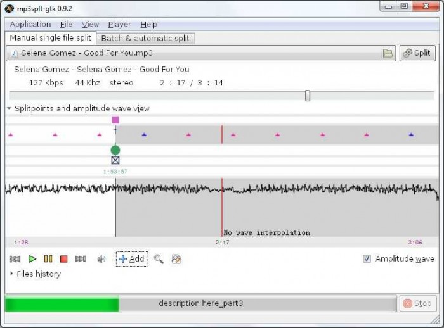The image size is (444, 328).
Task: Click the mp3splt-gtk app icon in titlebar
Action: tap(10, 9)
